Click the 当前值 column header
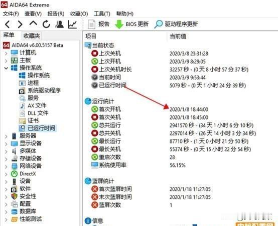Viewport: 278px width, 226px height. (178, 36)
